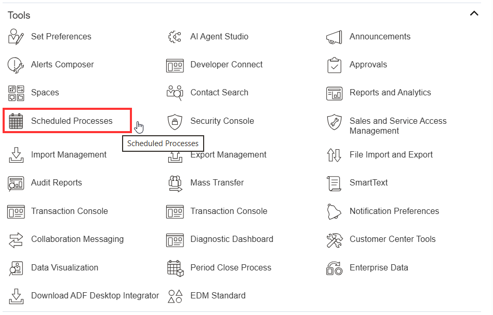Click the Set Preferences icon
Screen dimensions: 493x315
coord(16,37)
